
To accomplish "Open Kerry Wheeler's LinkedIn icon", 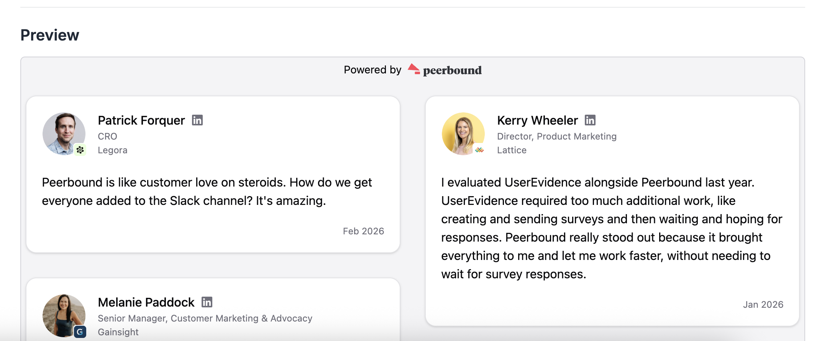I will pyautogui.click(x=590, y=120).
